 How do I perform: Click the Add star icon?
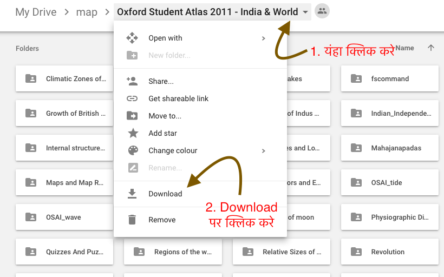pos(133,133)
